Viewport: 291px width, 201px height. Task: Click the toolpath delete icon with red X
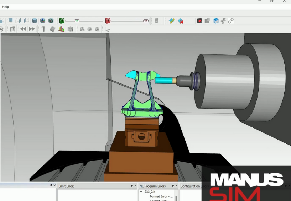coord(181,21)
